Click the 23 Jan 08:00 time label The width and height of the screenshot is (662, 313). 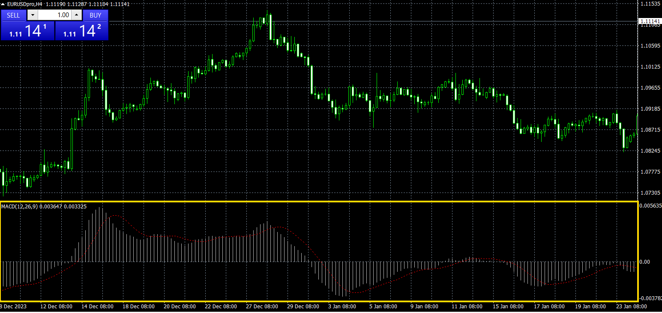pyautogui.click(x=631, y=307)
